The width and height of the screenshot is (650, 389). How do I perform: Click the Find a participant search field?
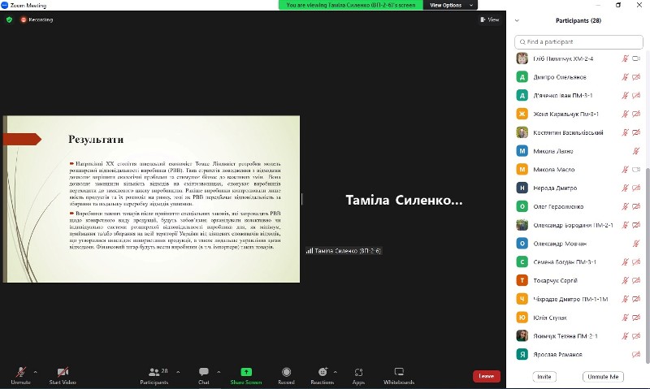pos(578,42)
